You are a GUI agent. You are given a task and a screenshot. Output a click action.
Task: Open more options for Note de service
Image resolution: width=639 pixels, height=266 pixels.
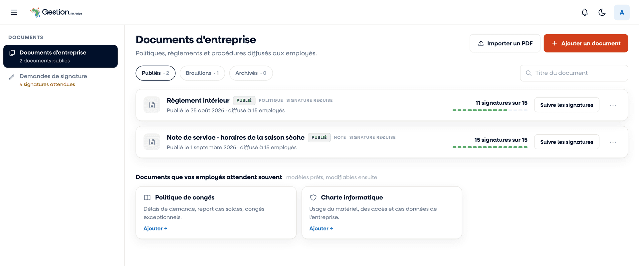613,142
